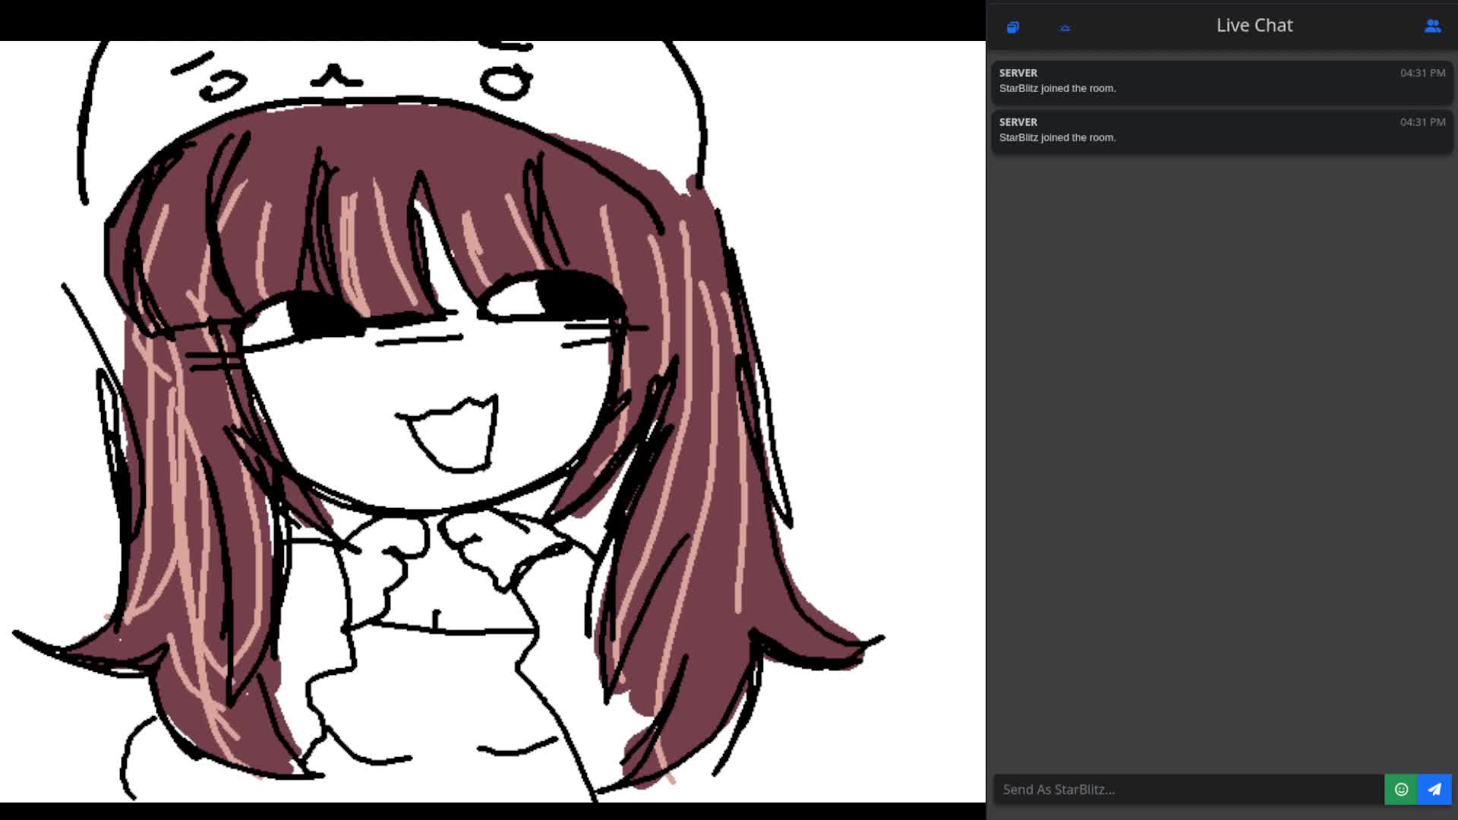
Task: Click the second message's 04:31 PM timestamp
Action: [x=1422, y=122]
